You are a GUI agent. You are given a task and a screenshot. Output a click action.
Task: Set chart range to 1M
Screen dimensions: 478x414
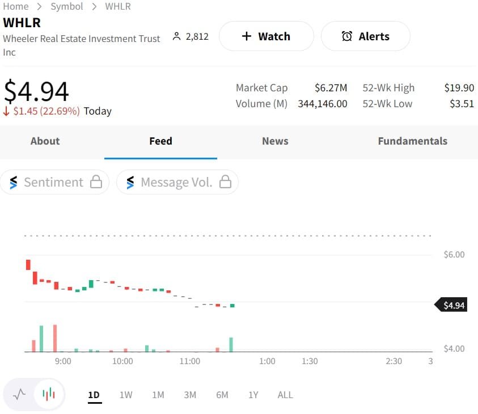click(158, 395)
